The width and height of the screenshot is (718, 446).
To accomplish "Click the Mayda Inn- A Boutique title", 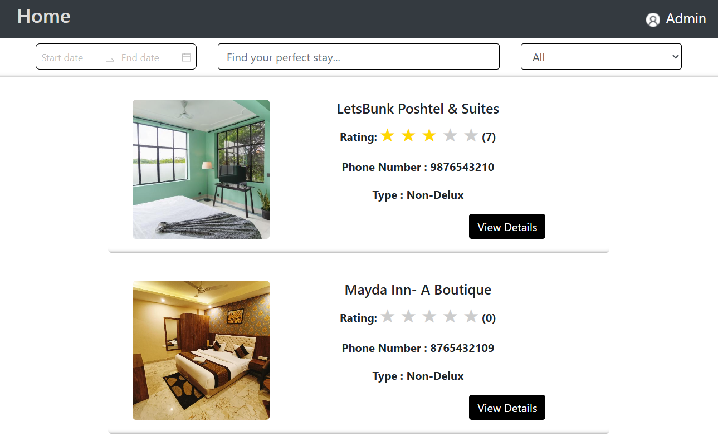I will [418, 290].
